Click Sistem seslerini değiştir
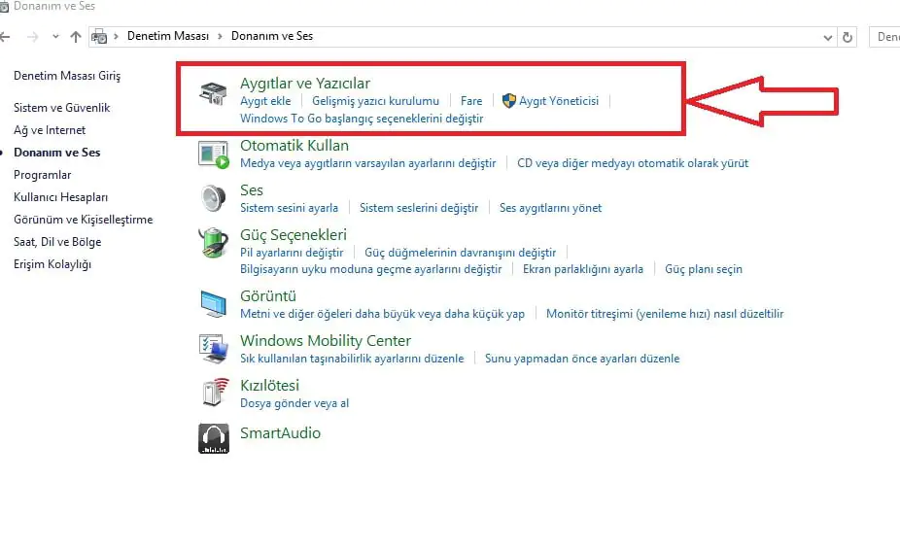 (x=419, y=208)
